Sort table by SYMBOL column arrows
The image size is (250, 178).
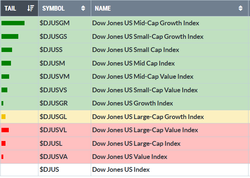pyautogui.click(x=83, y=8)
